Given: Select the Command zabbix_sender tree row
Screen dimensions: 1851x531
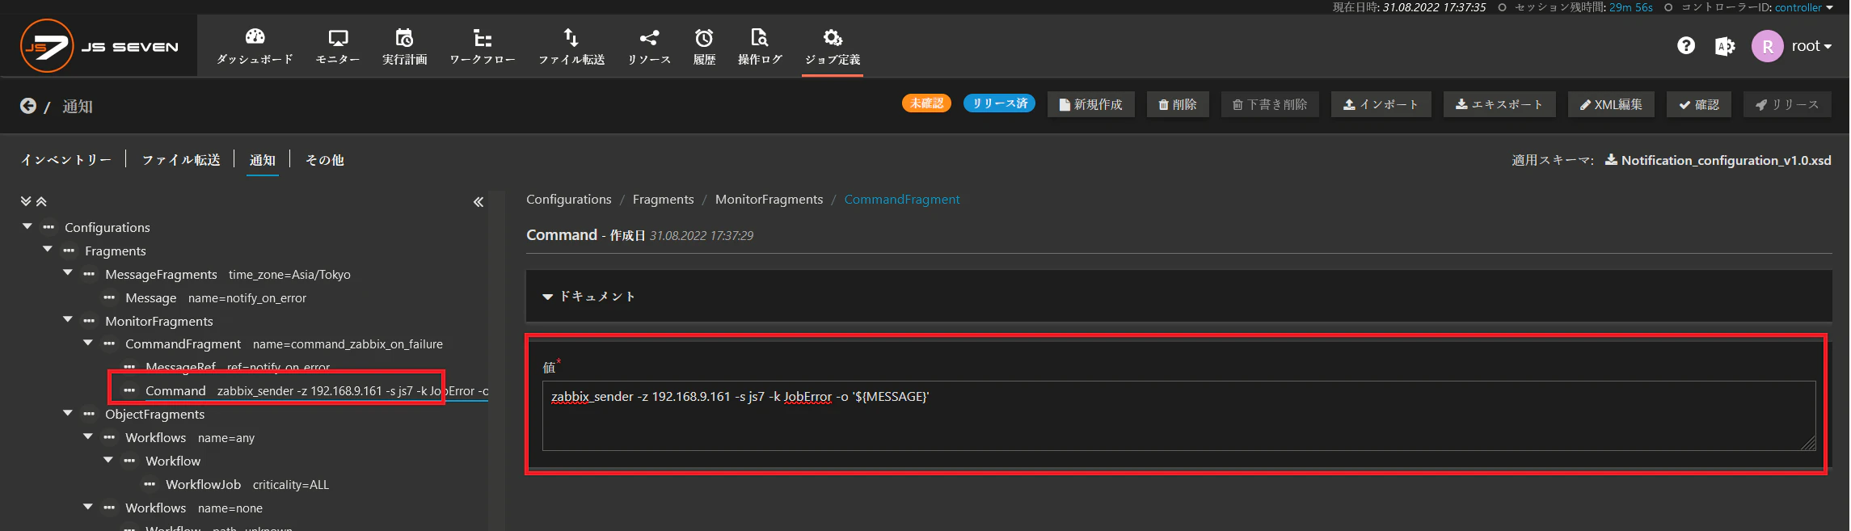Looking at the screenshot, I should click(316, 390).
